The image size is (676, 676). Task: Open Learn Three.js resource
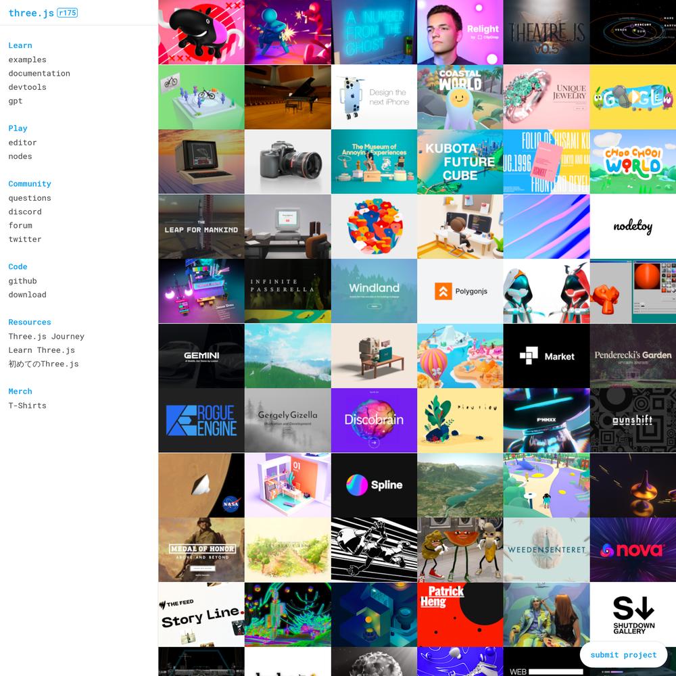(x=41, y=350)
